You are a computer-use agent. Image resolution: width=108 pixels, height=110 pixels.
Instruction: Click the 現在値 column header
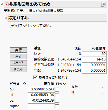point(49,84)
